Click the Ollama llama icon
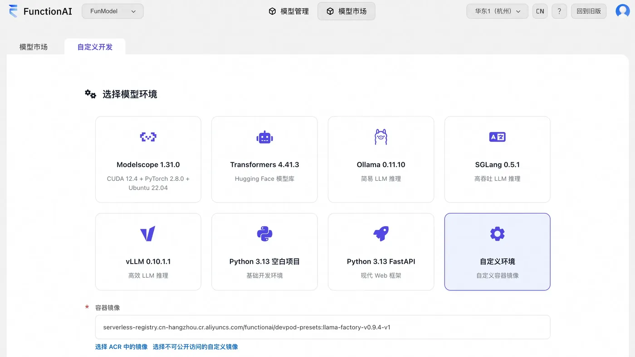The height and width of the screenshot is (357, 635). [x=381, y=137]
